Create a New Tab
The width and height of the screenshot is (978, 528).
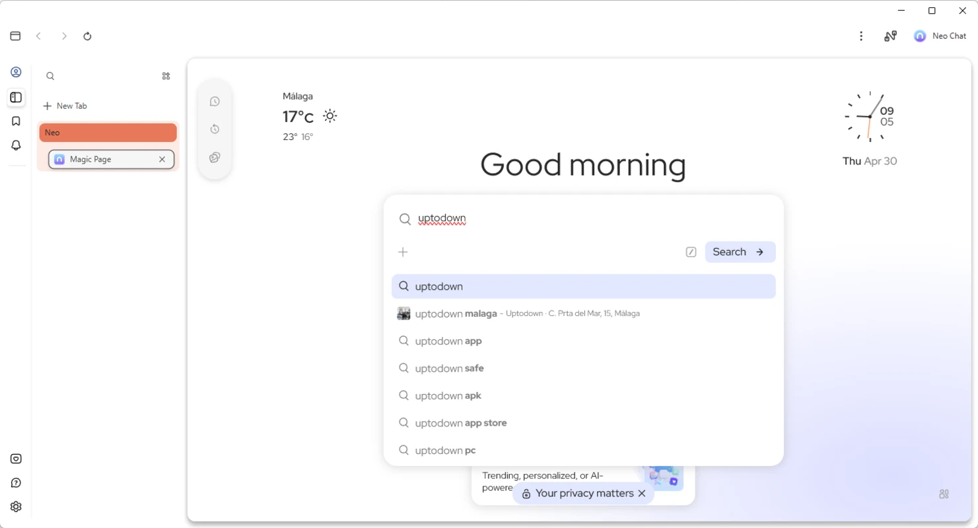[x=65, y=106]
